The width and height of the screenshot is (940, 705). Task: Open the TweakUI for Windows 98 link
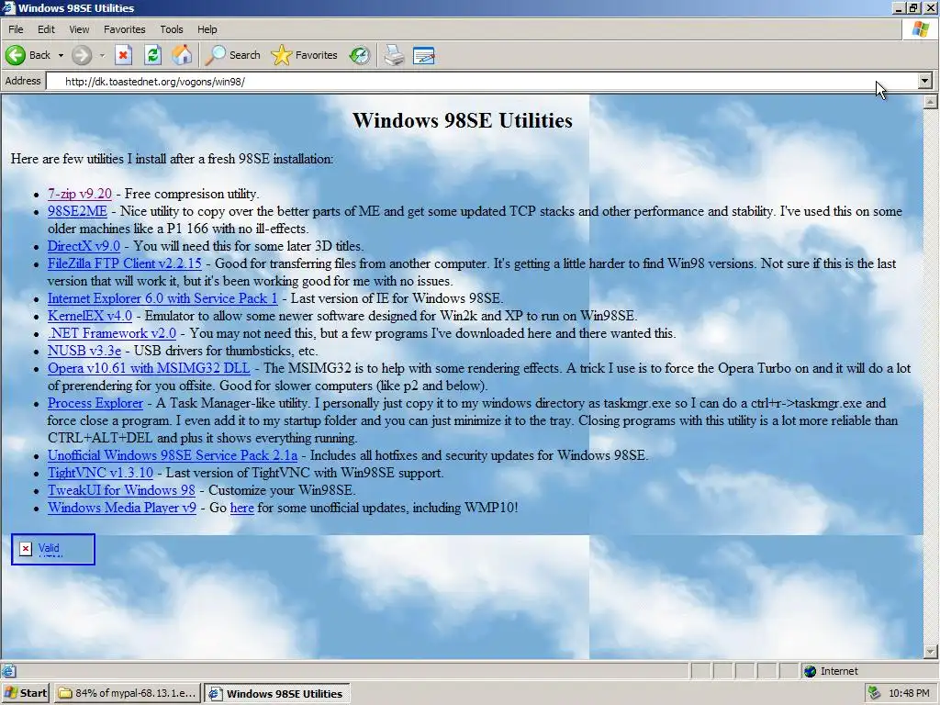(x=122, y=490)
